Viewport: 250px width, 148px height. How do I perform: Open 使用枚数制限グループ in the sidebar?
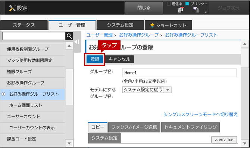pos(33,49)
